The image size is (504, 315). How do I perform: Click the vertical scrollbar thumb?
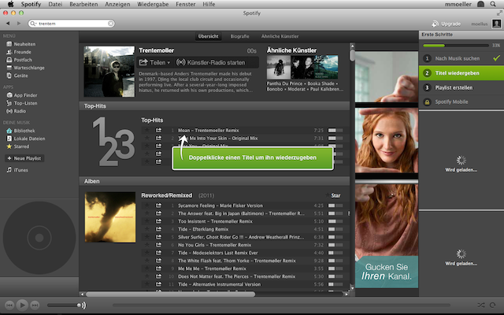pos(352,55)
